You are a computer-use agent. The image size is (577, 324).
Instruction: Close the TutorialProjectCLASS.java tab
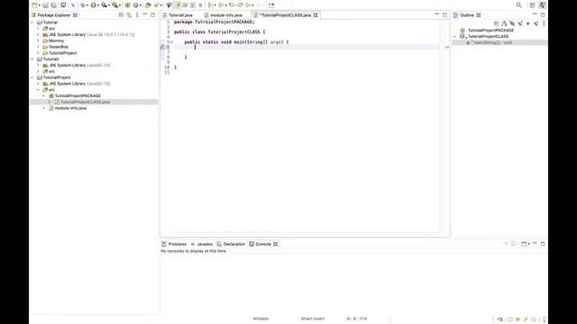316,15
